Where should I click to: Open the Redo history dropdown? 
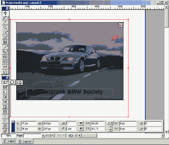pyautogui.click(x=64, y=136)
